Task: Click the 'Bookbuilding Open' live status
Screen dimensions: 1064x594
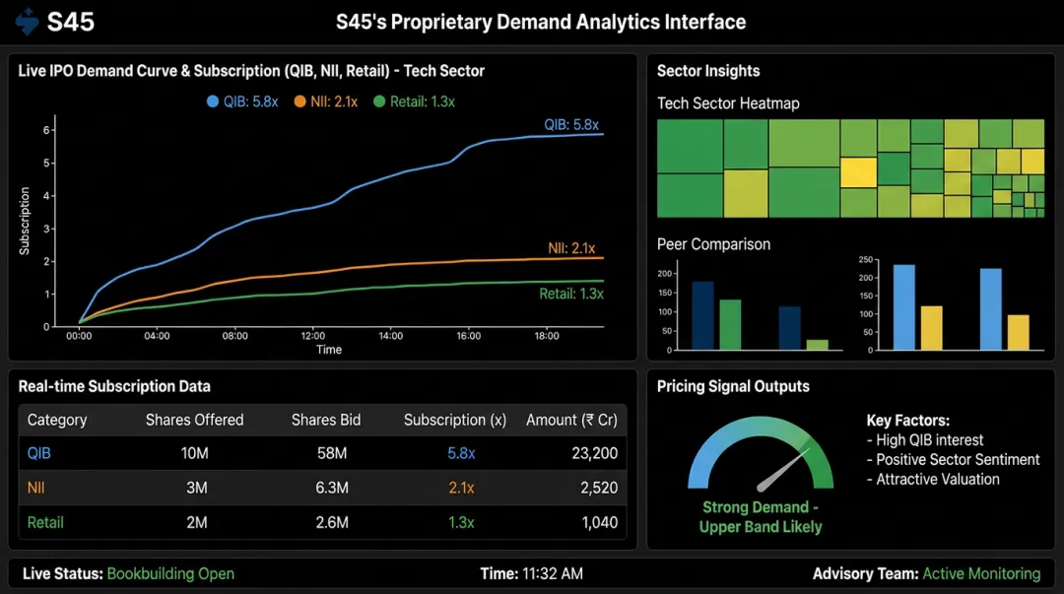Action: point(170,574)
